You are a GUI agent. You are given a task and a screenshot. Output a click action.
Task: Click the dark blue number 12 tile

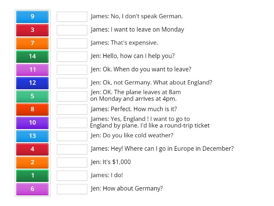click(32, 83)
